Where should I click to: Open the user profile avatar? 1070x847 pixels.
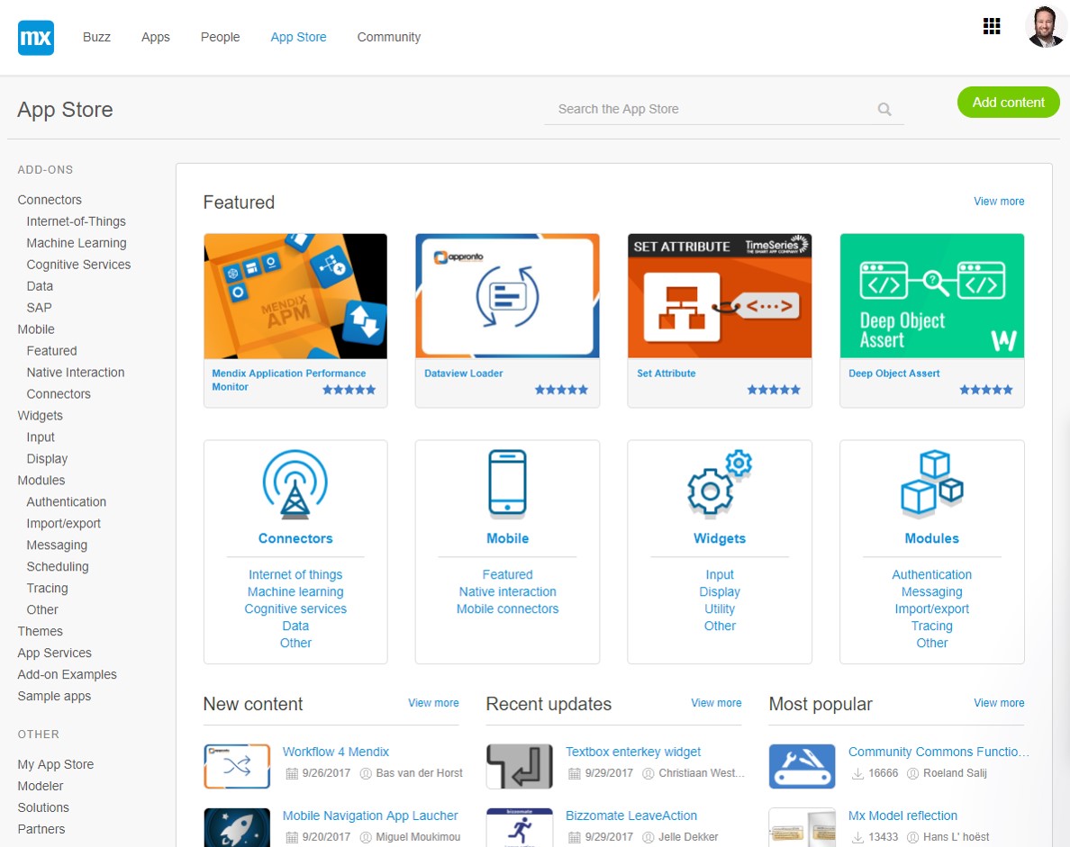coord(1045,27)
